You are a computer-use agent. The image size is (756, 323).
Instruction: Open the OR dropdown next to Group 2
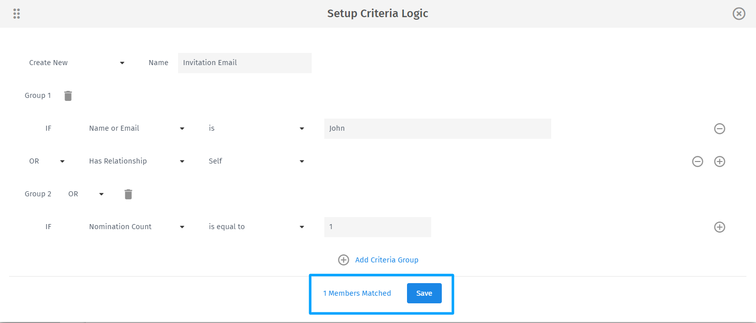[101, 194]
